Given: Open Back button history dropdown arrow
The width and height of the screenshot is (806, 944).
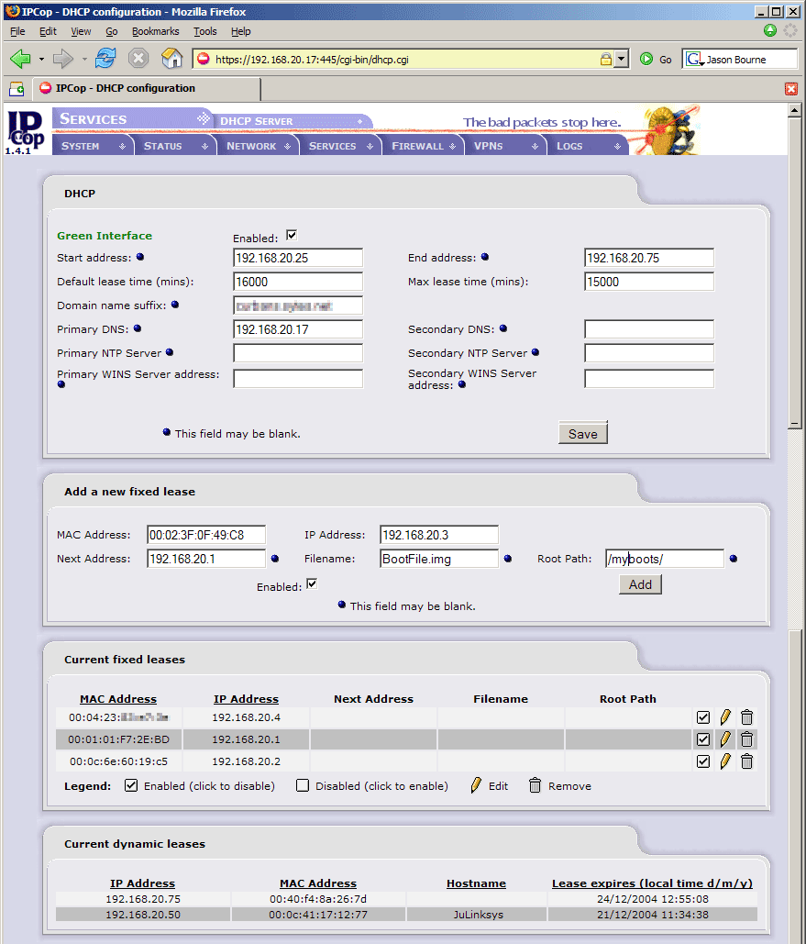Looking at the screenshot, I should (x=41, y=59).
